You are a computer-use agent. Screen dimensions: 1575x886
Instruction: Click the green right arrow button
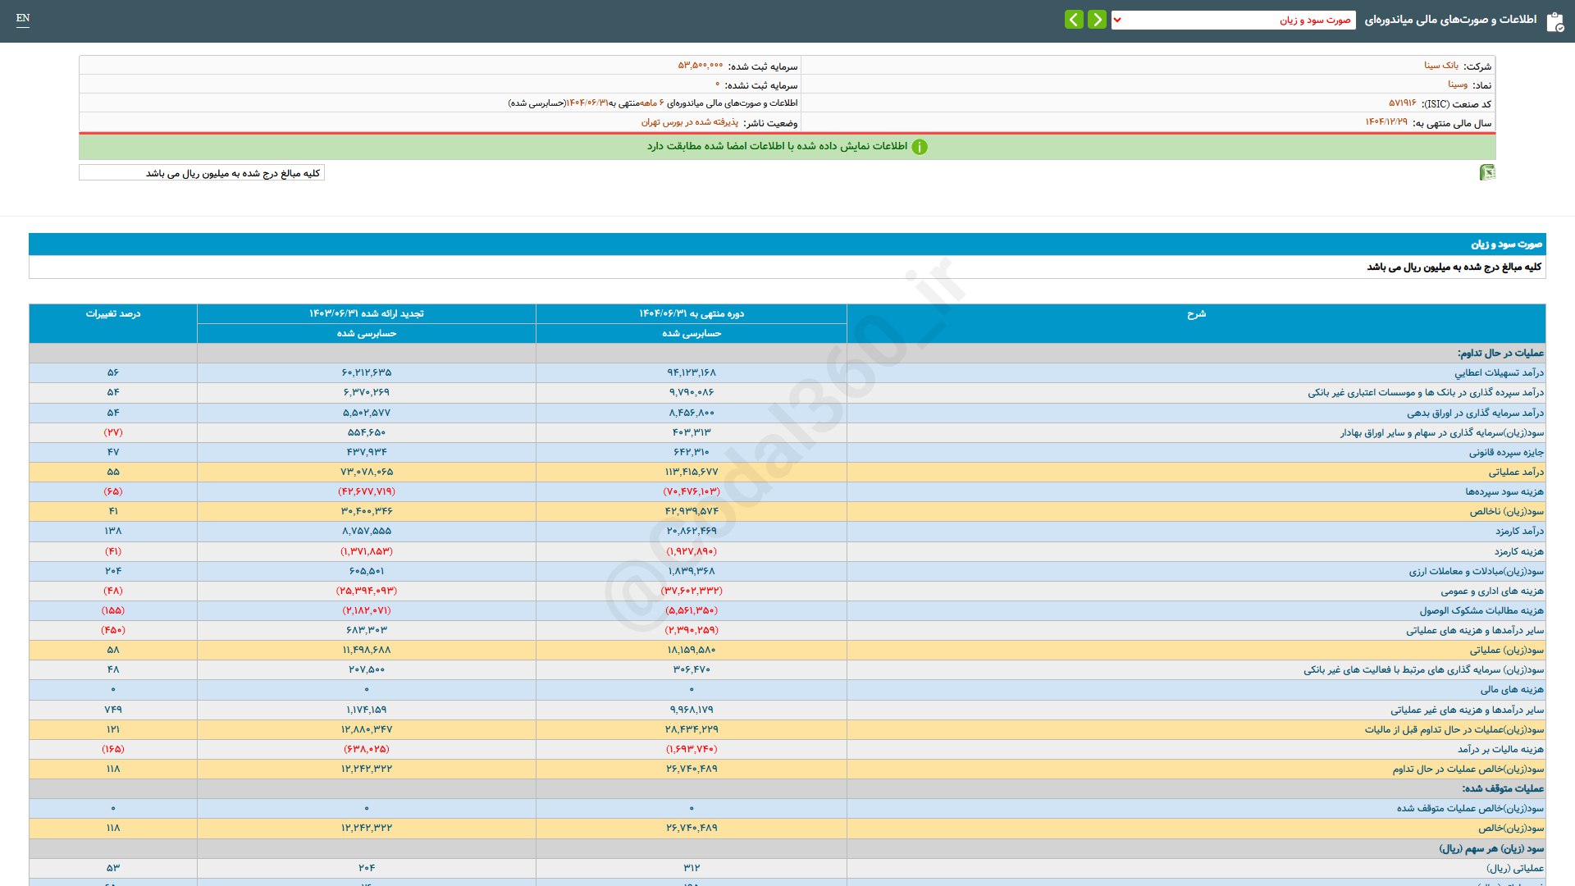click(1097, 20)
